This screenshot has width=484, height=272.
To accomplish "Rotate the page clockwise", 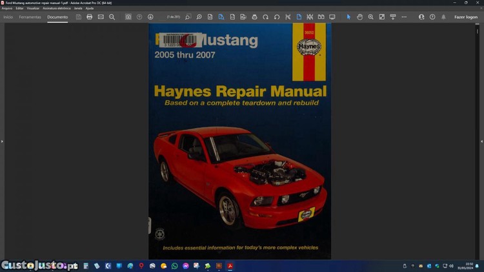I will 265,17.
